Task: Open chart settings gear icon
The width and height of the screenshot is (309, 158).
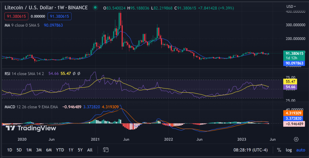Action: click(x=296, y=139)
